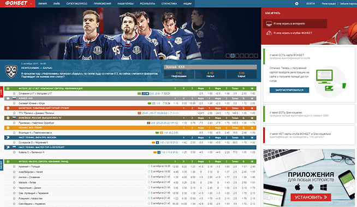Viewport: 357px width, 207px height.
Task: Open the ЛАЙВ menu item
Action: tap(56, 4)
